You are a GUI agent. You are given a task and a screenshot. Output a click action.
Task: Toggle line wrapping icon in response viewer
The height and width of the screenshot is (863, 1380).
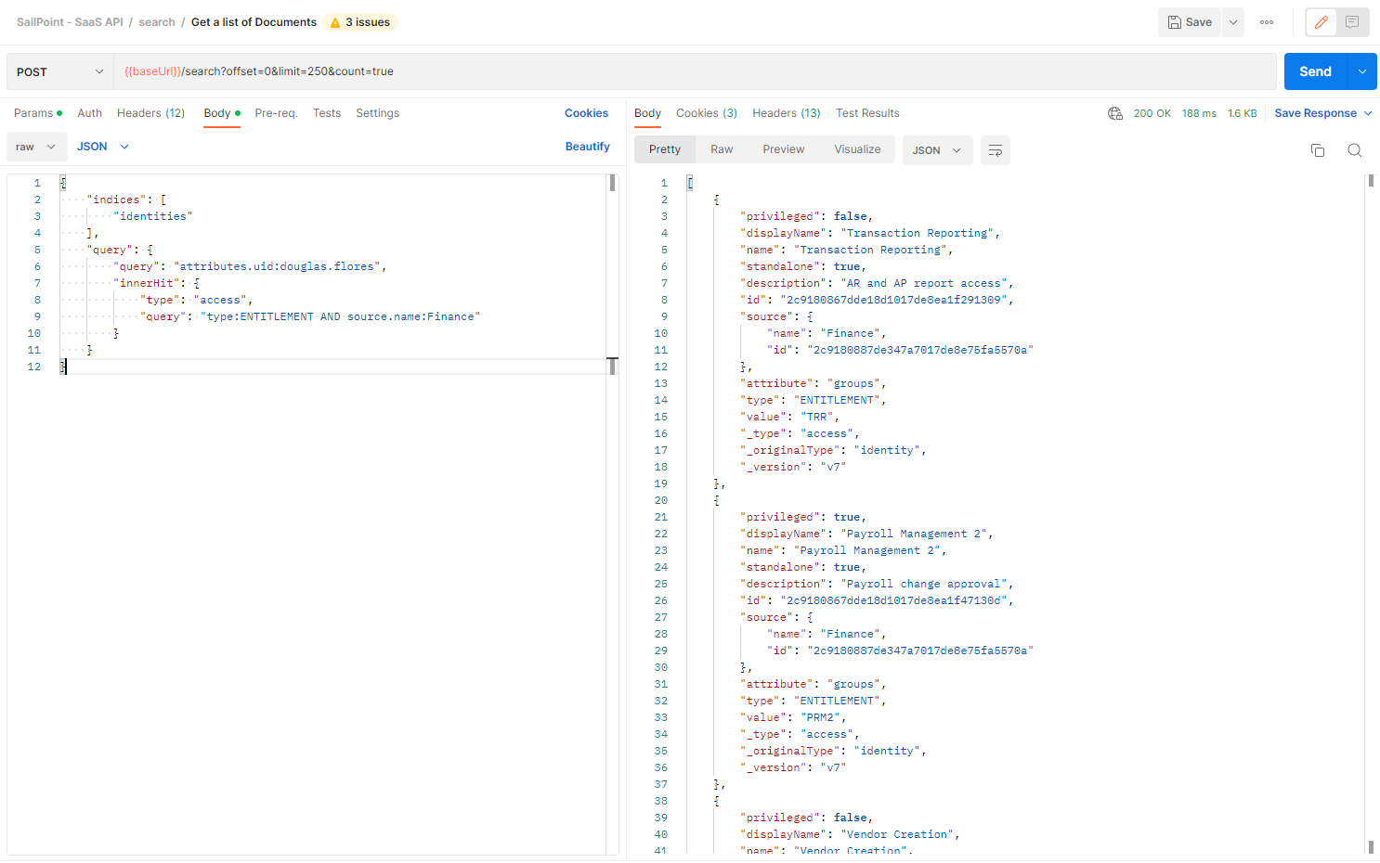point(995,149)
